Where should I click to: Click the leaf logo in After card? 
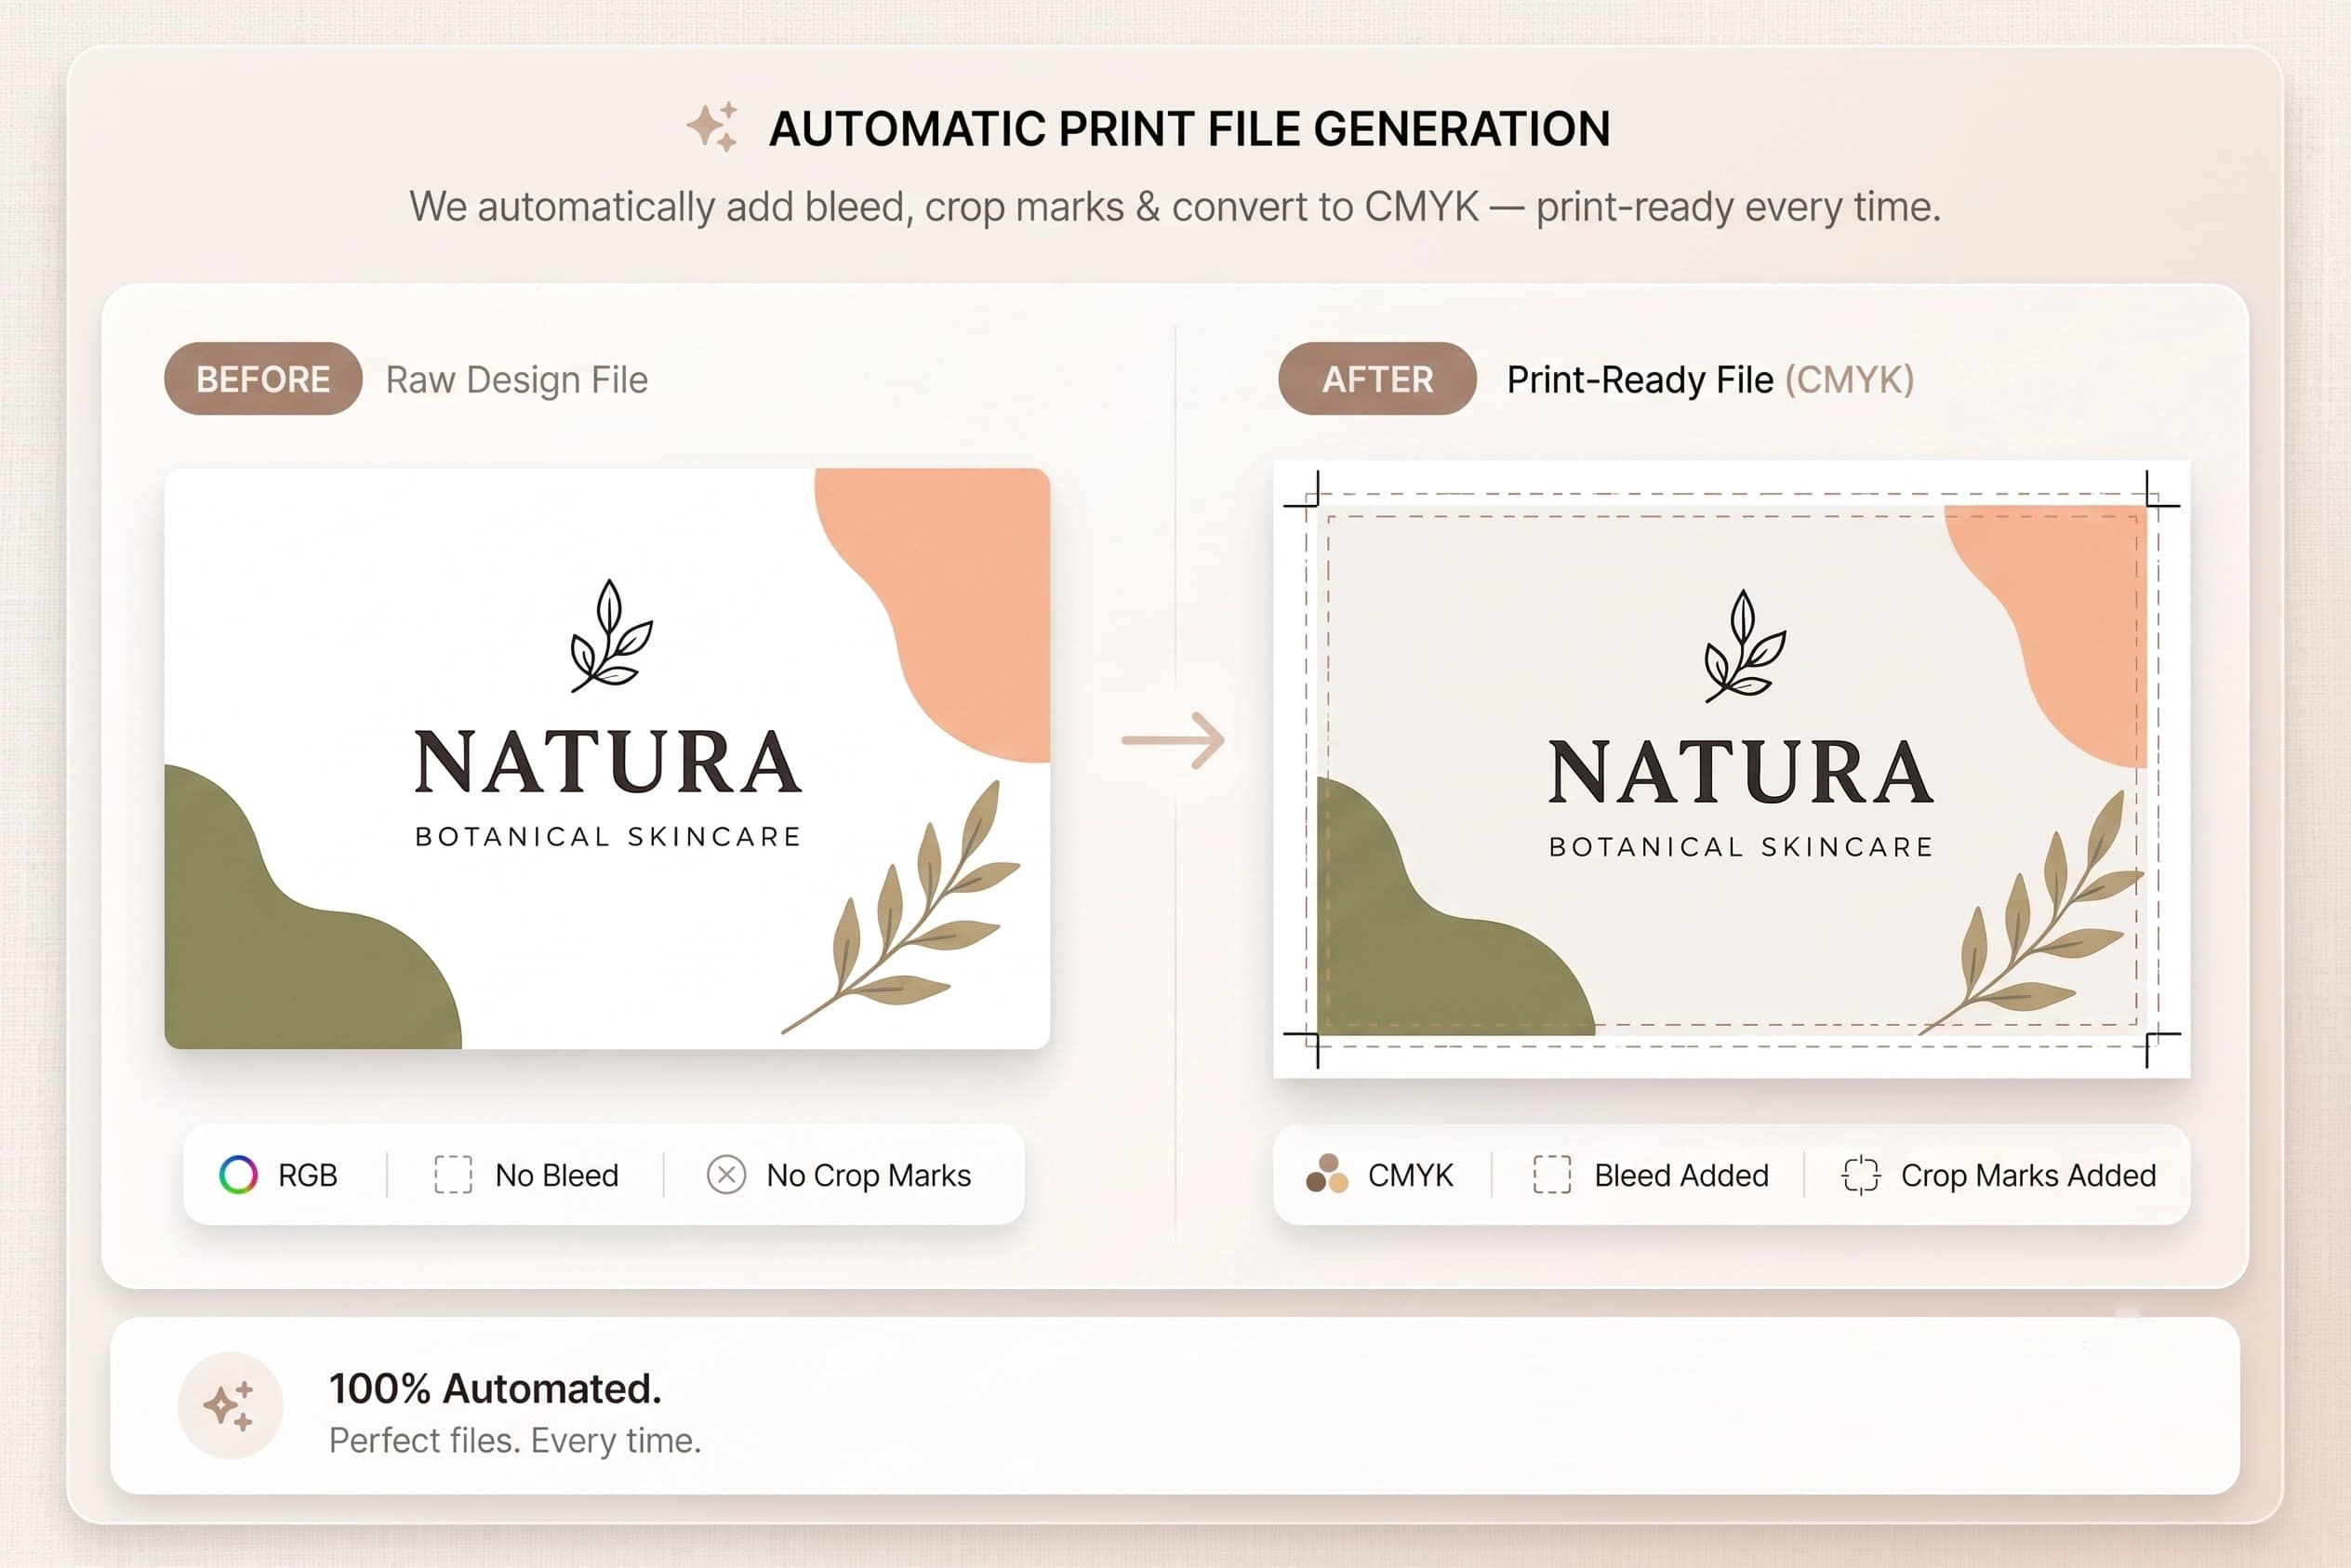point(1744,646)
